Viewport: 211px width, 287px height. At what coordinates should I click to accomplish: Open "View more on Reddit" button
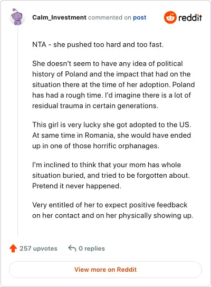[105, 270]
